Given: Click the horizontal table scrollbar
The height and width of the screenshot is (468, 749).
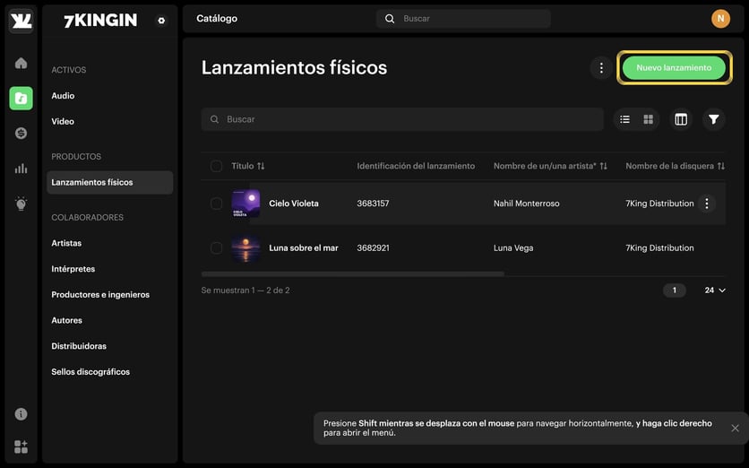Looking at the screenshot, I should [352, 274].
